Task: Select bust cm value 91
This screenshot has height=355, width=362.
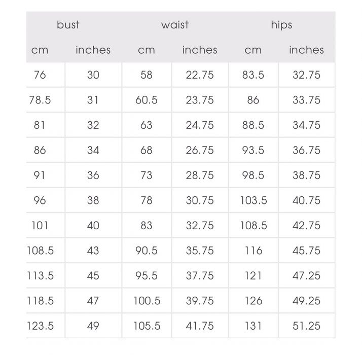Action: click(40, 175)
